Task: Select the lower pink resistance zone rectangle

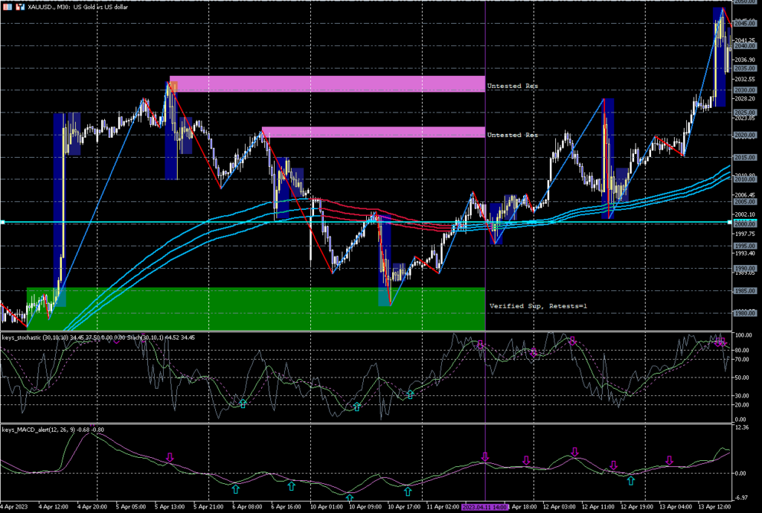Action: [373, 133]
